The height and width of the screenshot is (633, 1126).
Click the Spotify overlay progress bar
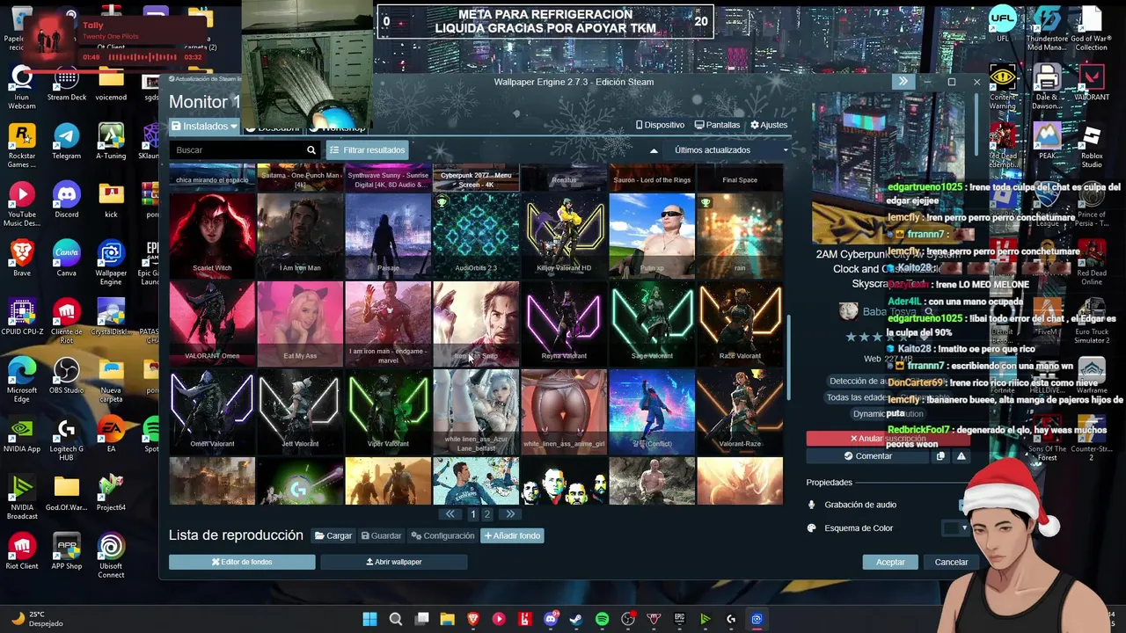(143, 57)
